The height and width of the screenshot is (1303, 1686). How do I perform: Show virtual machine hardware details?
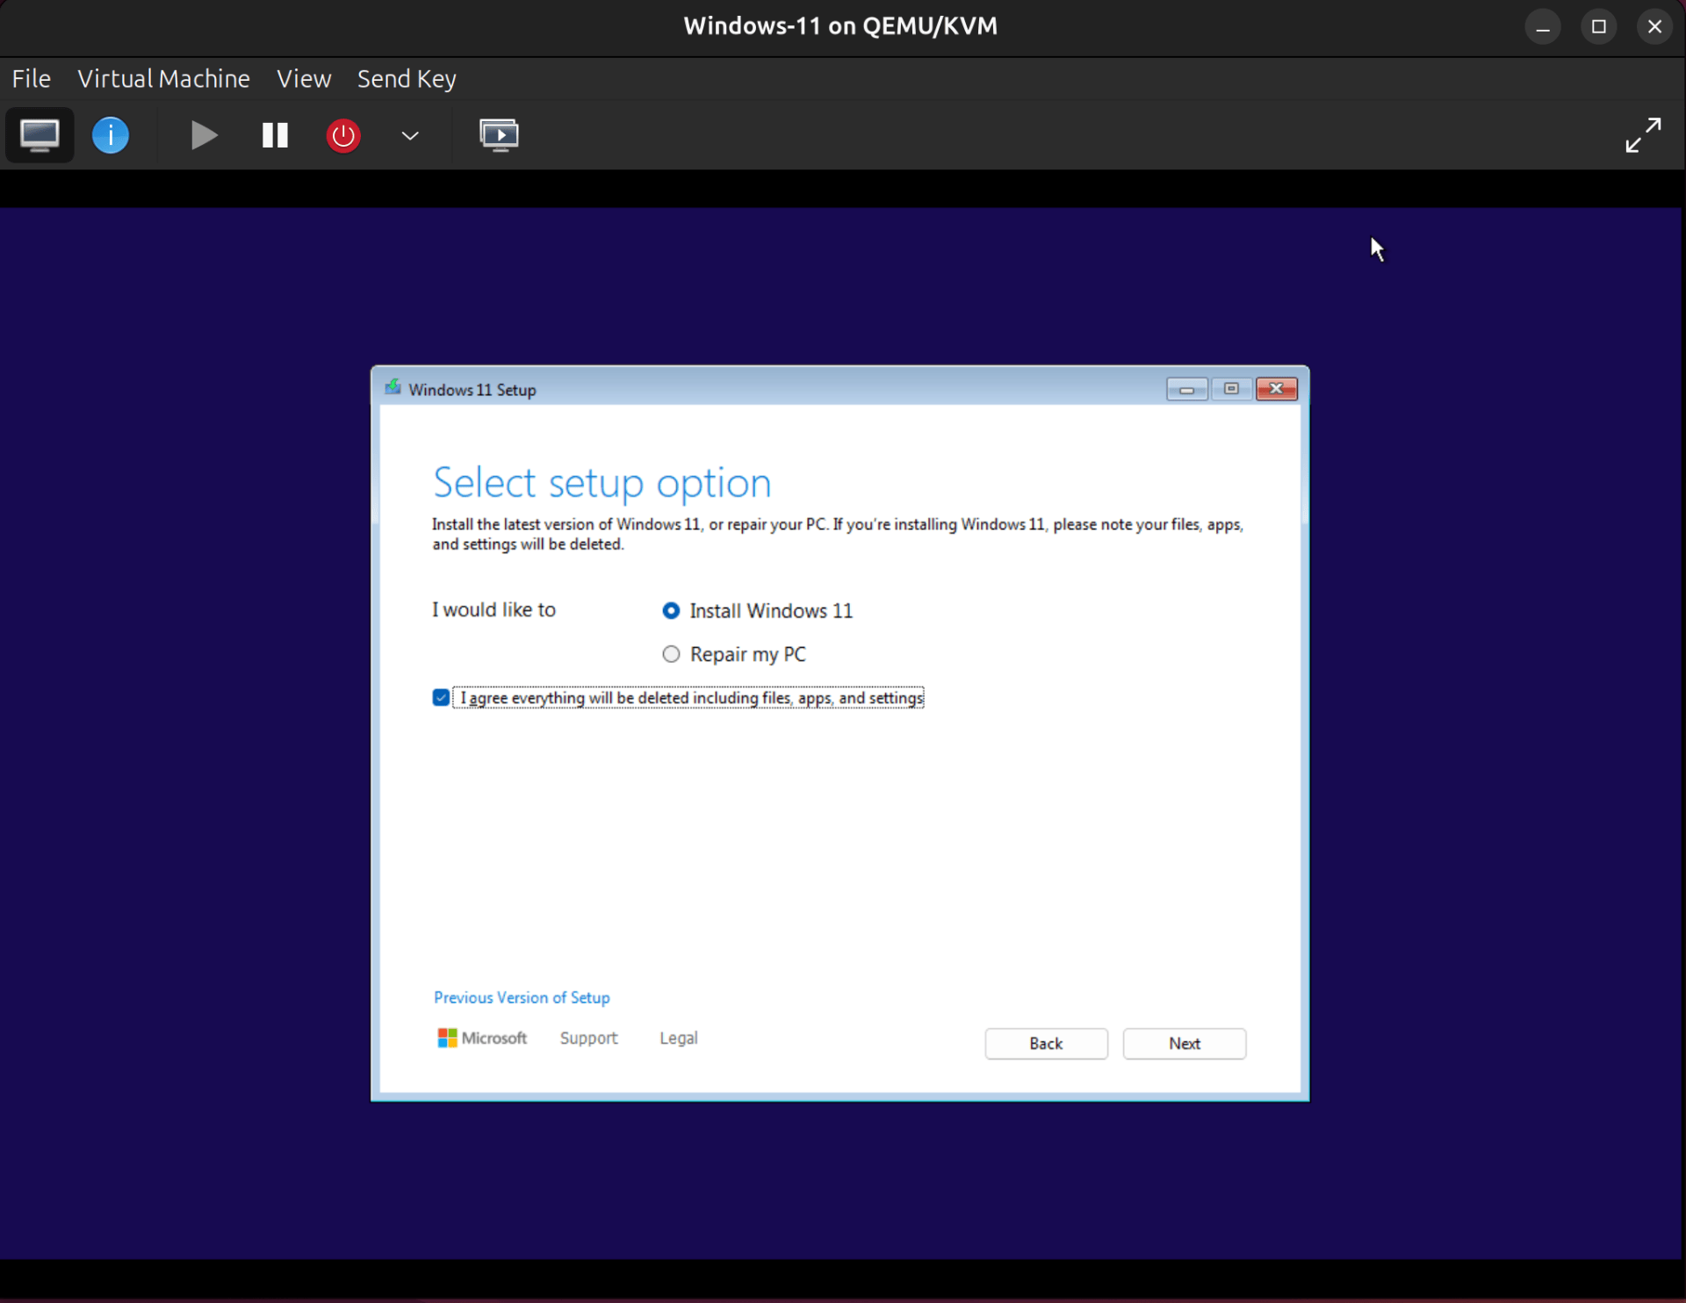[110, 134]
